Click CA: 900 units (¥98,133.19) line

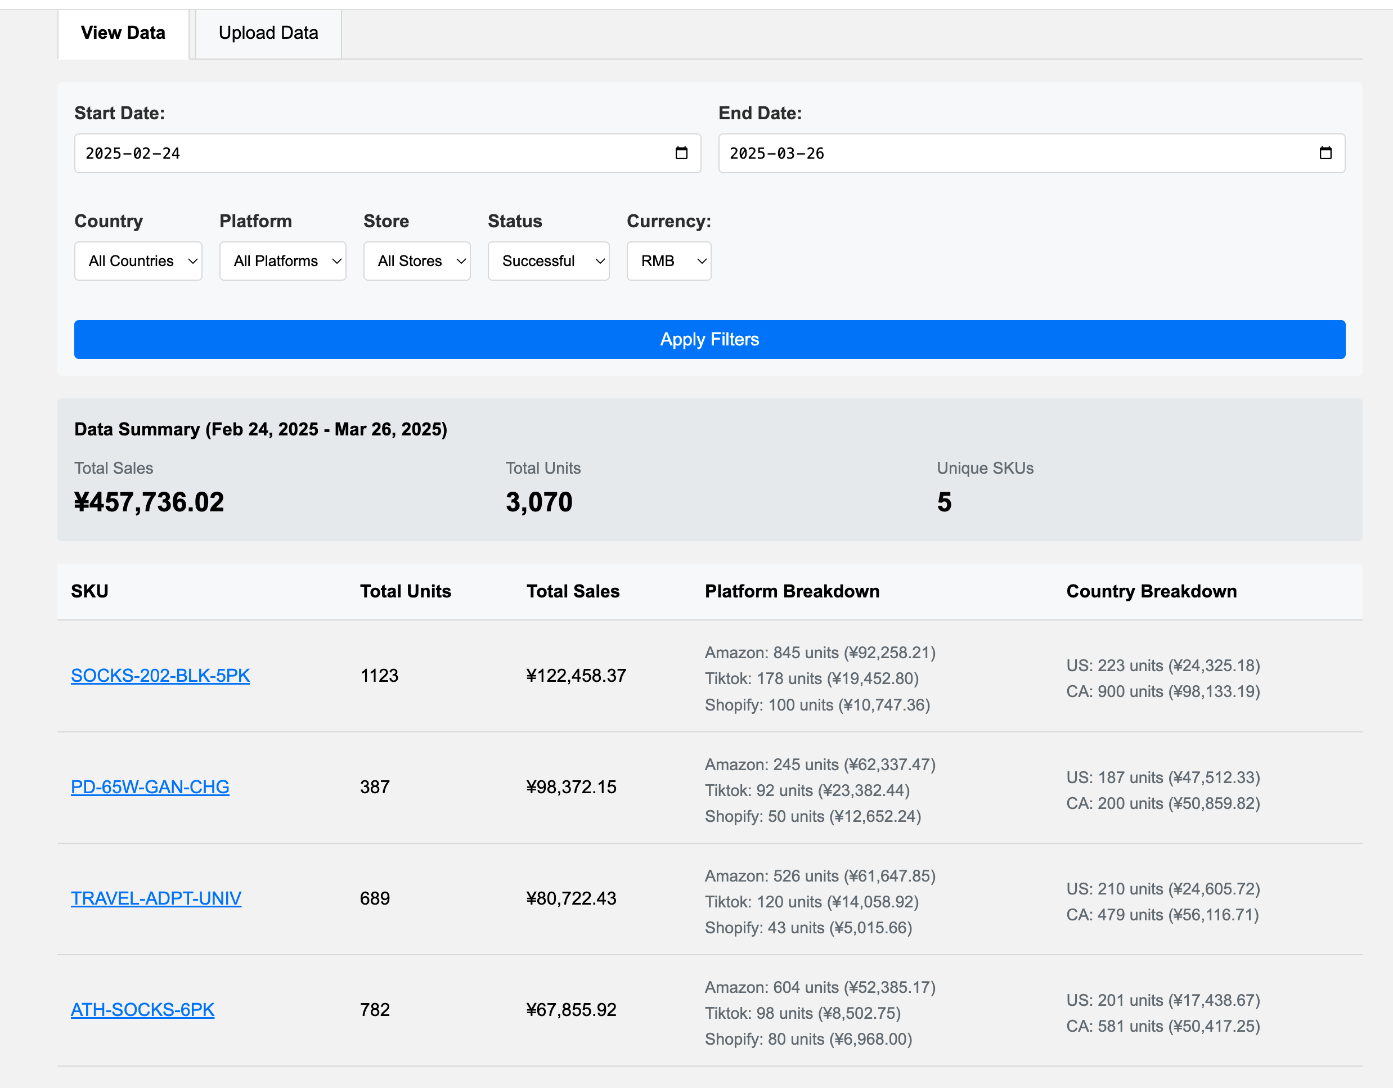pos(1163,691)
